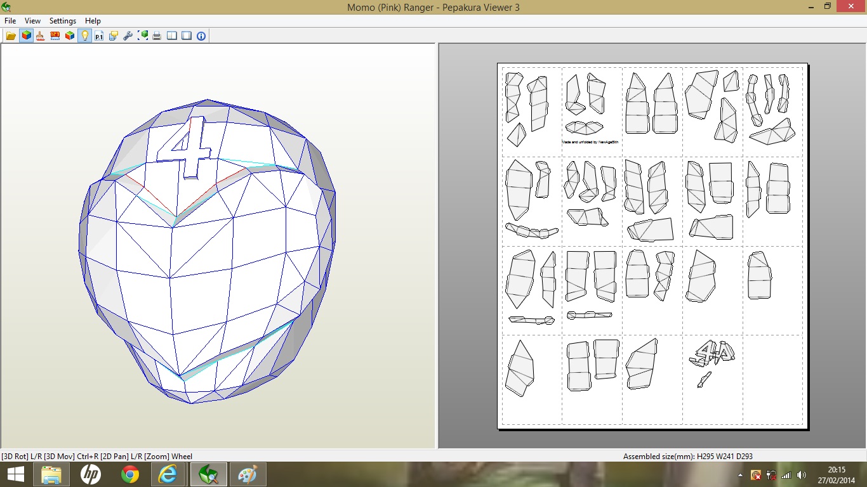Image resolution: width=867 pixels, height=487 pixels.
Task: Click the yellow note annotation icon
Action: click(114, 36)
